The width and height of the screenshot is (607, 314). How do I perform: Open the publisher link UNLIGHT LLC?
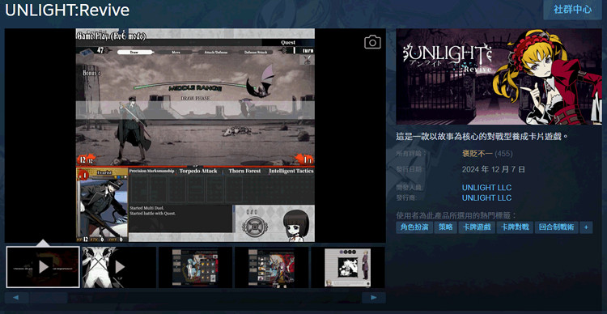(486, 197)
